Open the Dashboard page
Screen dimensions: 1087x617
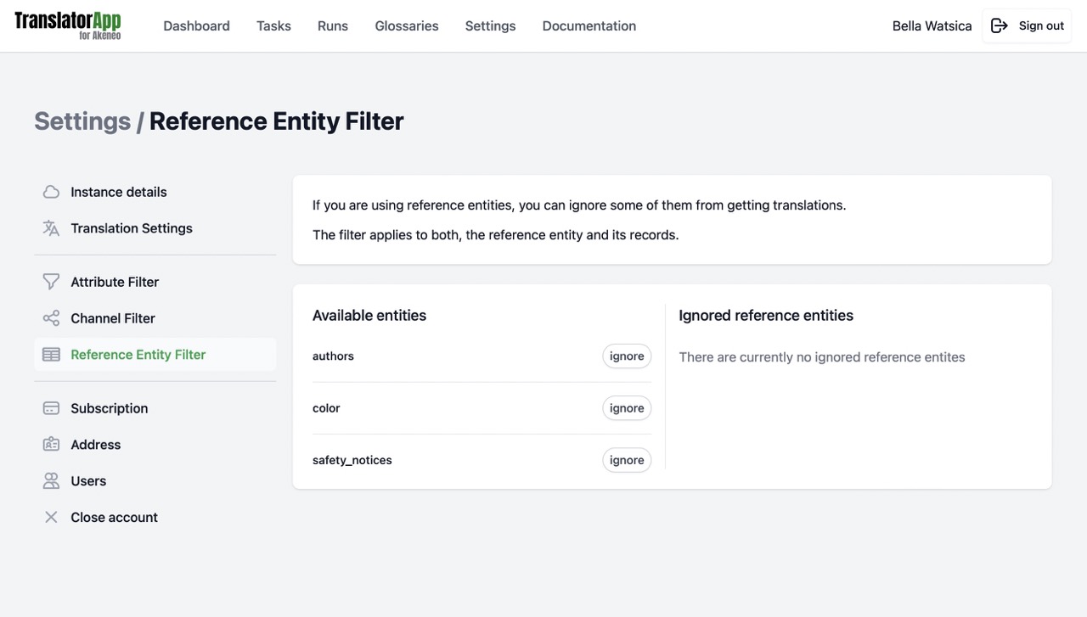click(196, 26)
